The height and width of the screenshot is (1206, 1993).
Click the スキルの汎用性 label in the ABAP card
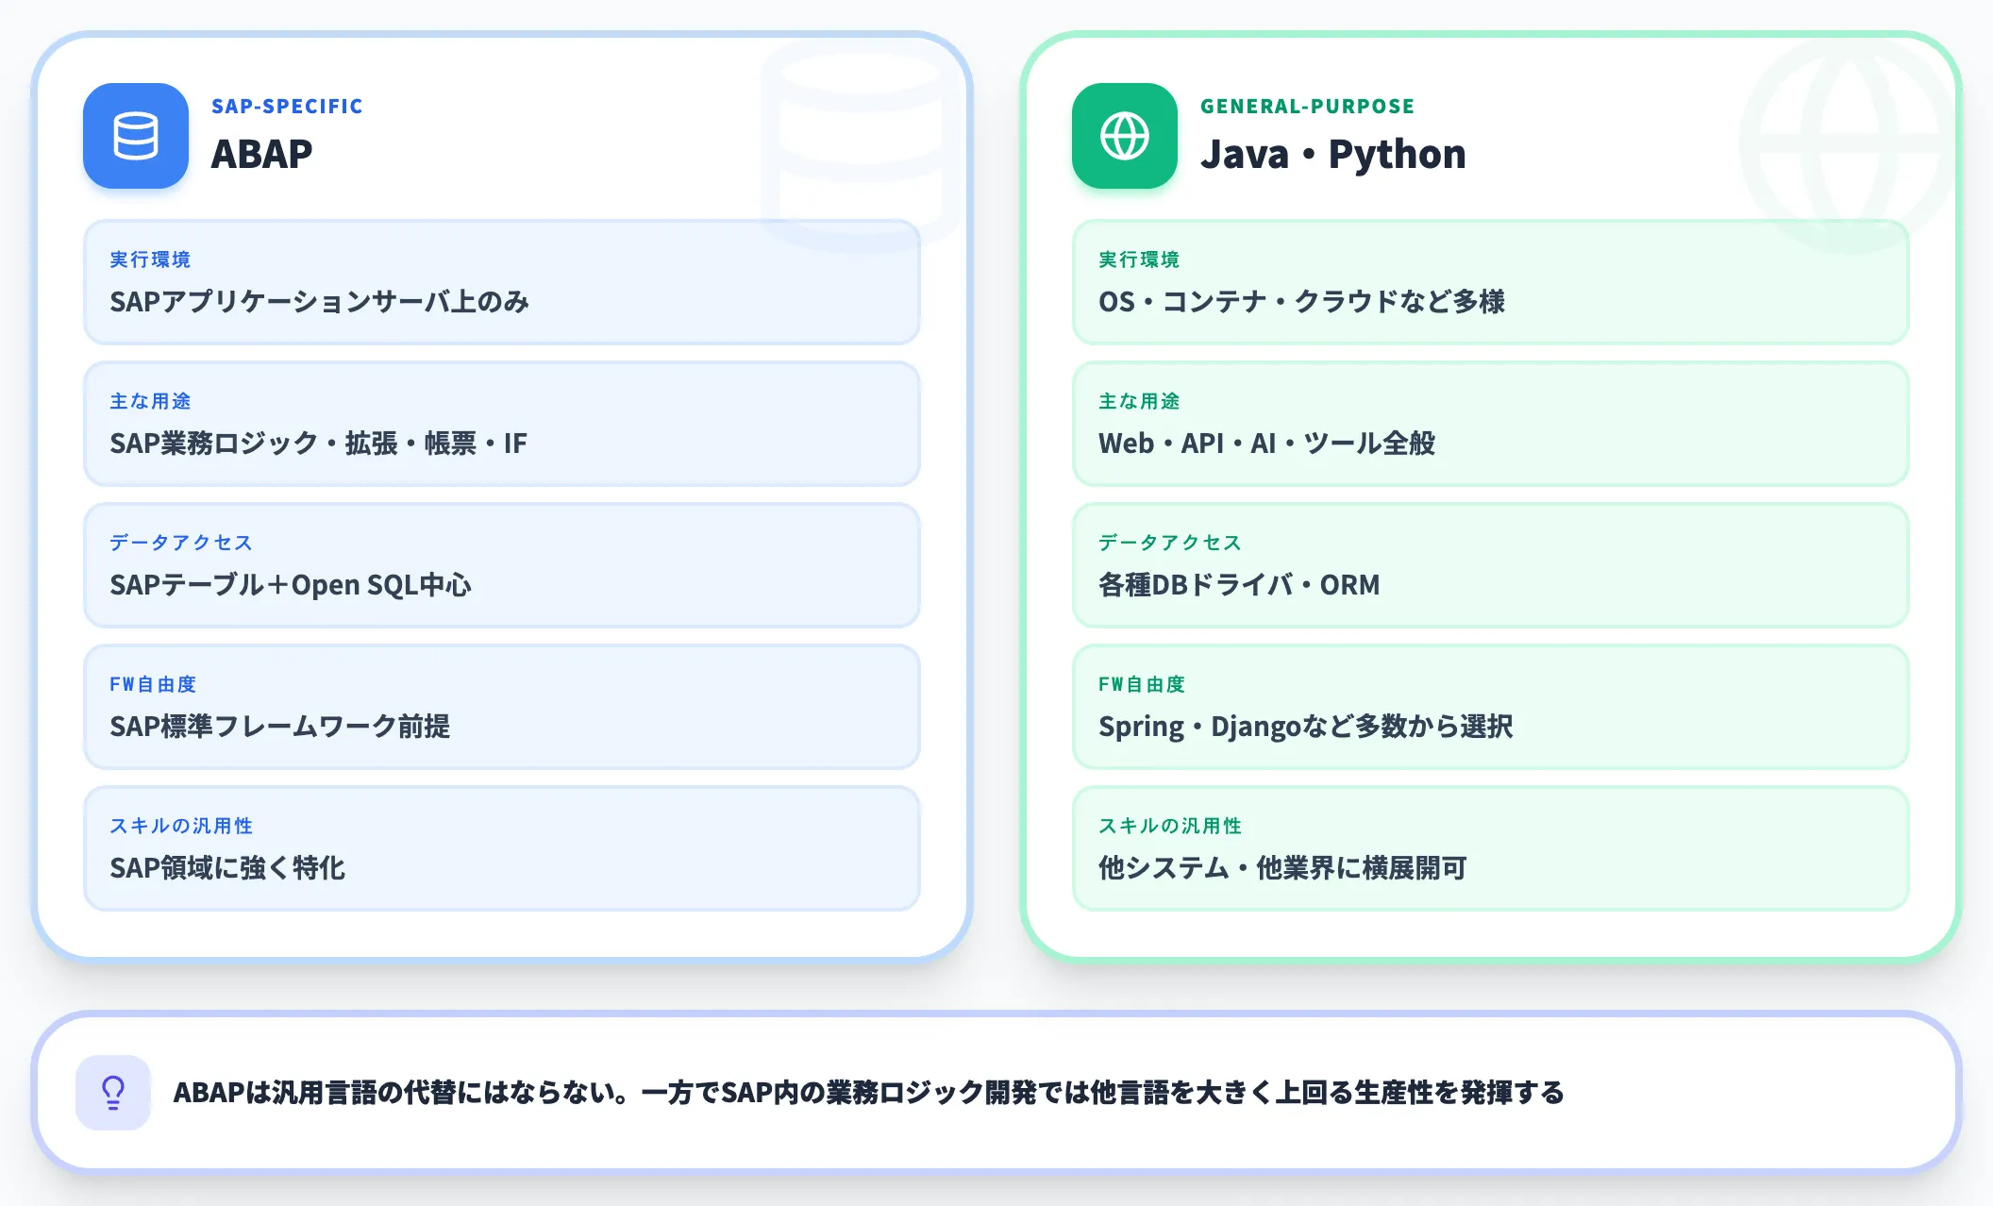tap(181, 826)
